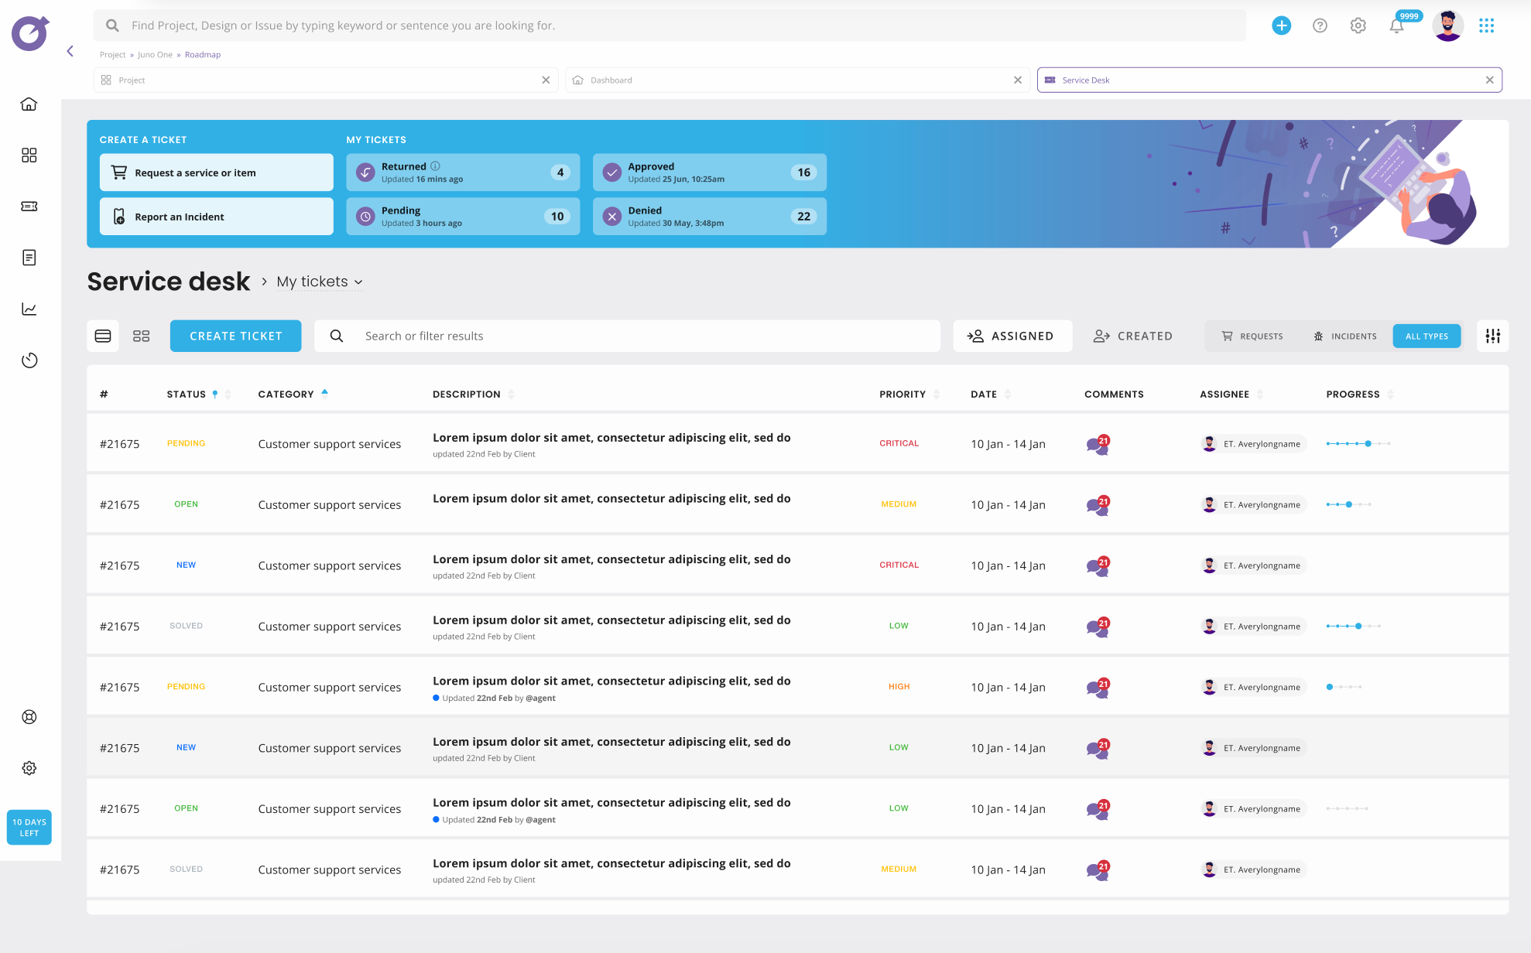Click the CREATE TICKET button

(235, 336)
